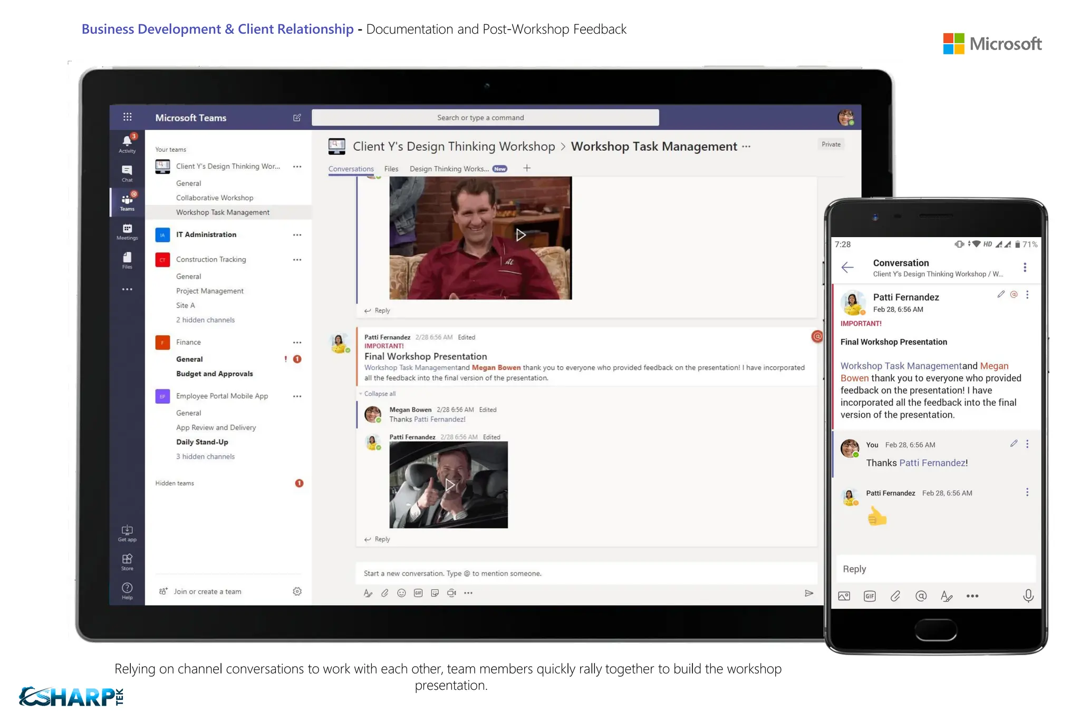Open sticker picker in tablet compose box
This screenshot has height=722, width=1080.
(435, 593)
